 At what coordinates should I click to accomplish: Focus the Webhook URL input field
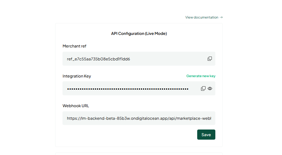click(x=139, y=118)
